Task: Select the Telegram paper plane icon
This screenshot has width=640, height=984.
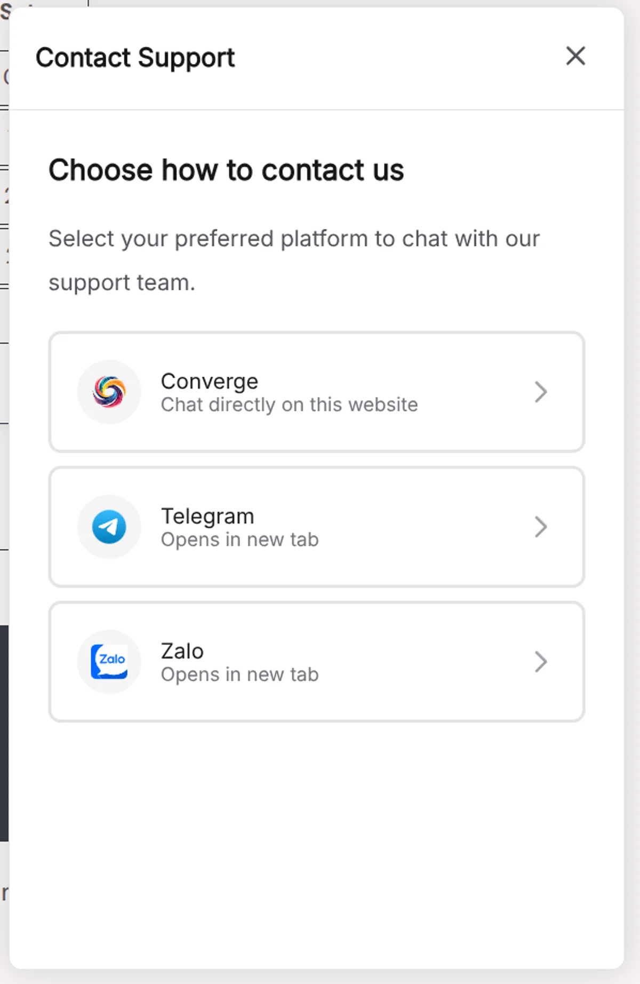Action: pos(109,527)
